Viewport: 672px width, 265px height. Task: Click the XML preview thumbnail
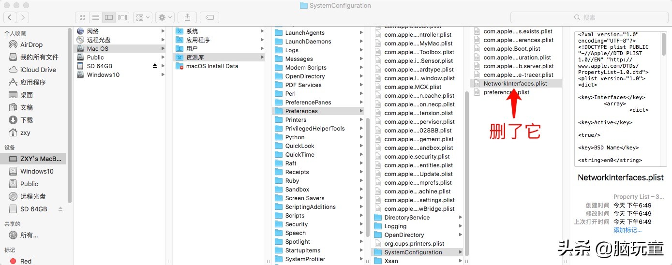click(x=621, y=100)
